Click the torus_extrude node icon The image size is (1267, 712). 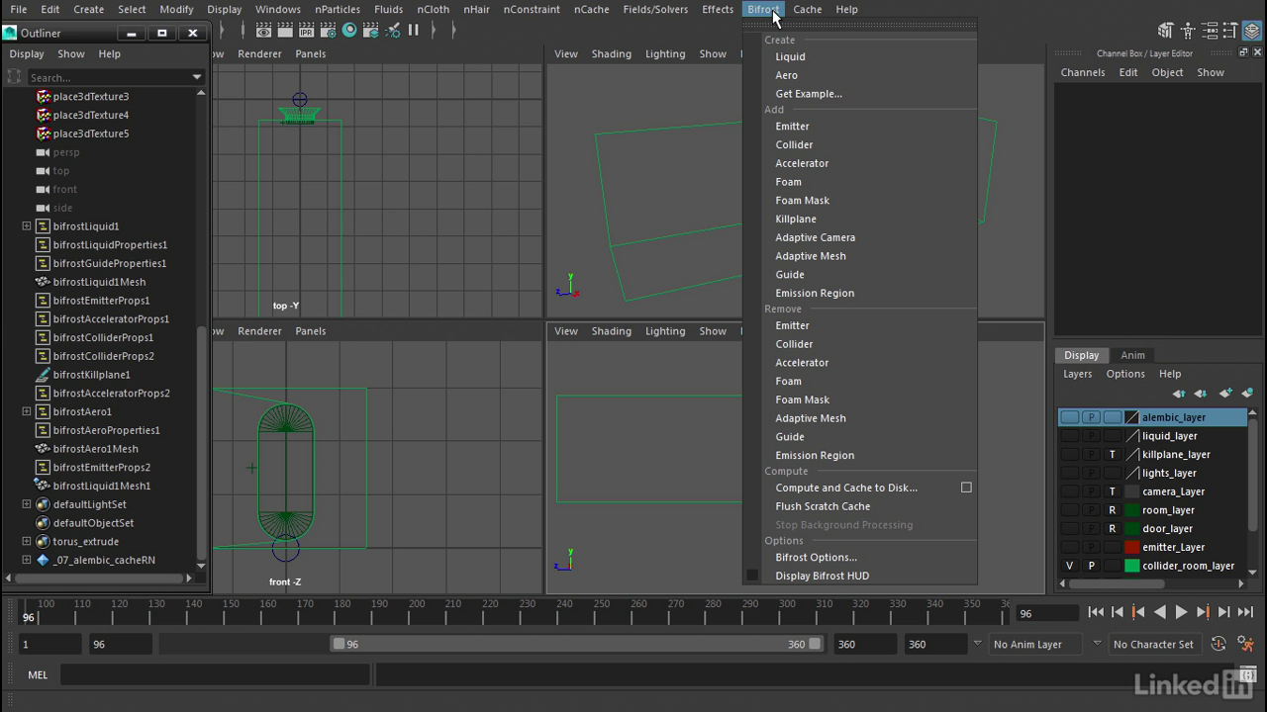click(43, 542)
